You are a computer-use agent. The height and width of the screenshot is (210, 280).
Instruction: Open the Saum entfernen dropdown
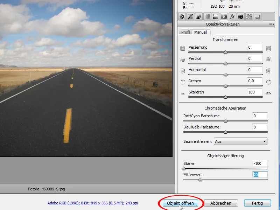click(x=240, y=141)
